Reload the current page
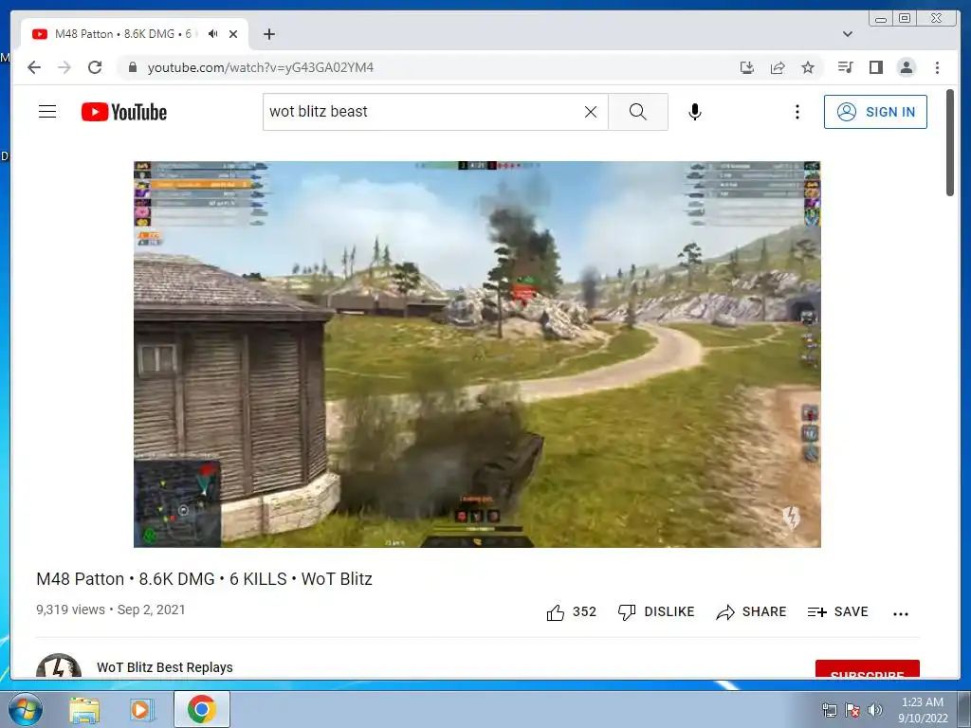Image resolution: width=971 pixels, height=728 pixels. [x=95, y=67]
